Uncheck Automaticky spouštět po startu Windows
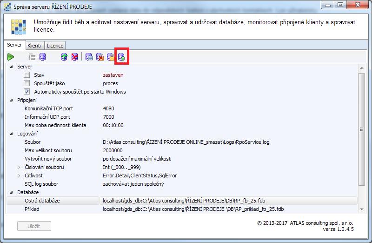This screenshot has width=372, height=243. pos(27,91)
